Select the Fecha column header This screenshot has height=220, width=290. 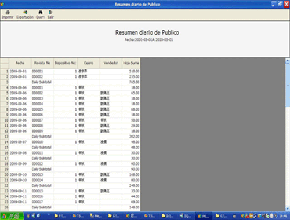20,63
